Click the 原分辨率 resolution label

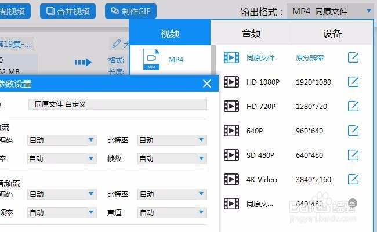tap(310, 57)
